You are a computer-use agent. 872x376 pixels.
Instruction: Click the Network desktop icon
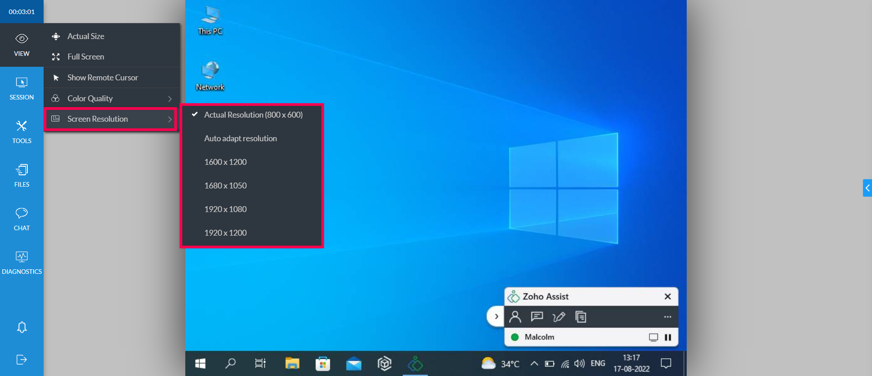pyautogui.click(x=210, y=76)
